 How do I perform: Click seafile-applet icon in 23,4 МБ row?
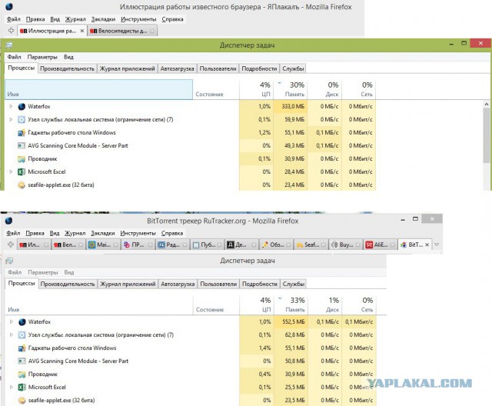pyautogui.click(x=22, y=185)
